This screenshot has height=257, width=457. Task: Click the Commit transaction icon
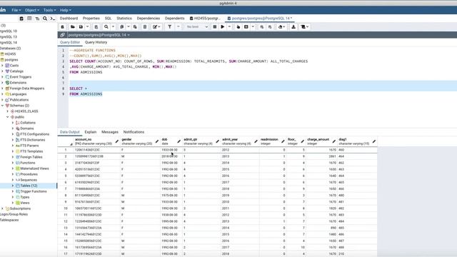tap(262, 27)
